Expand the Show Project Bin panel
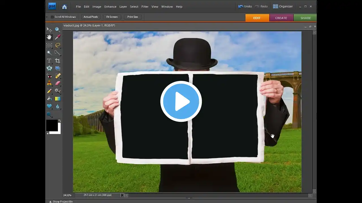This screenshot has height=203, width=362. tap(61, 201)
